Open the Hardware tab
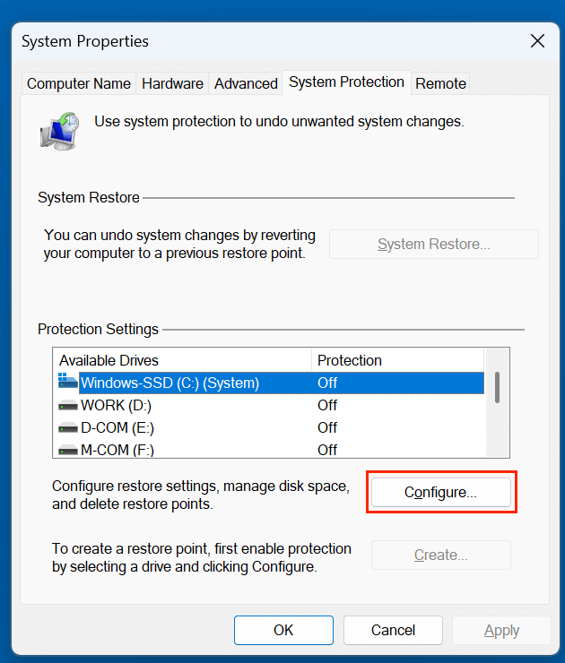This screenshot has height=663, width=565. pyautogui.click(x=172, y=83)
